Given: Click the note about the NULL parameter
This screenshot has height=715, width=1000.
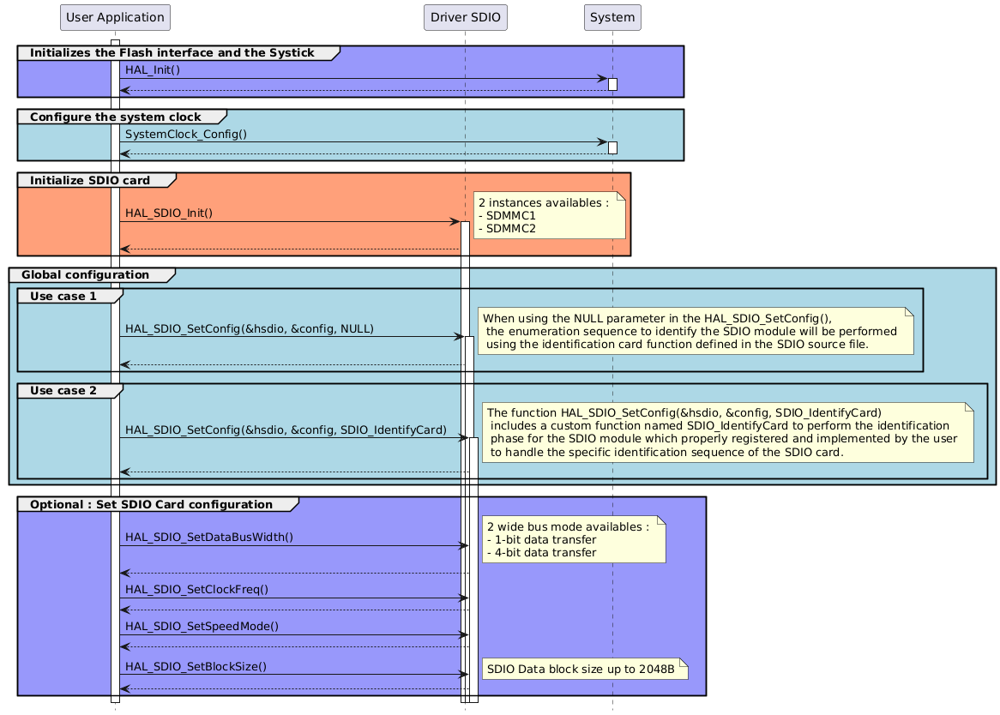Looking at the screenshot, I should (696, 331).
